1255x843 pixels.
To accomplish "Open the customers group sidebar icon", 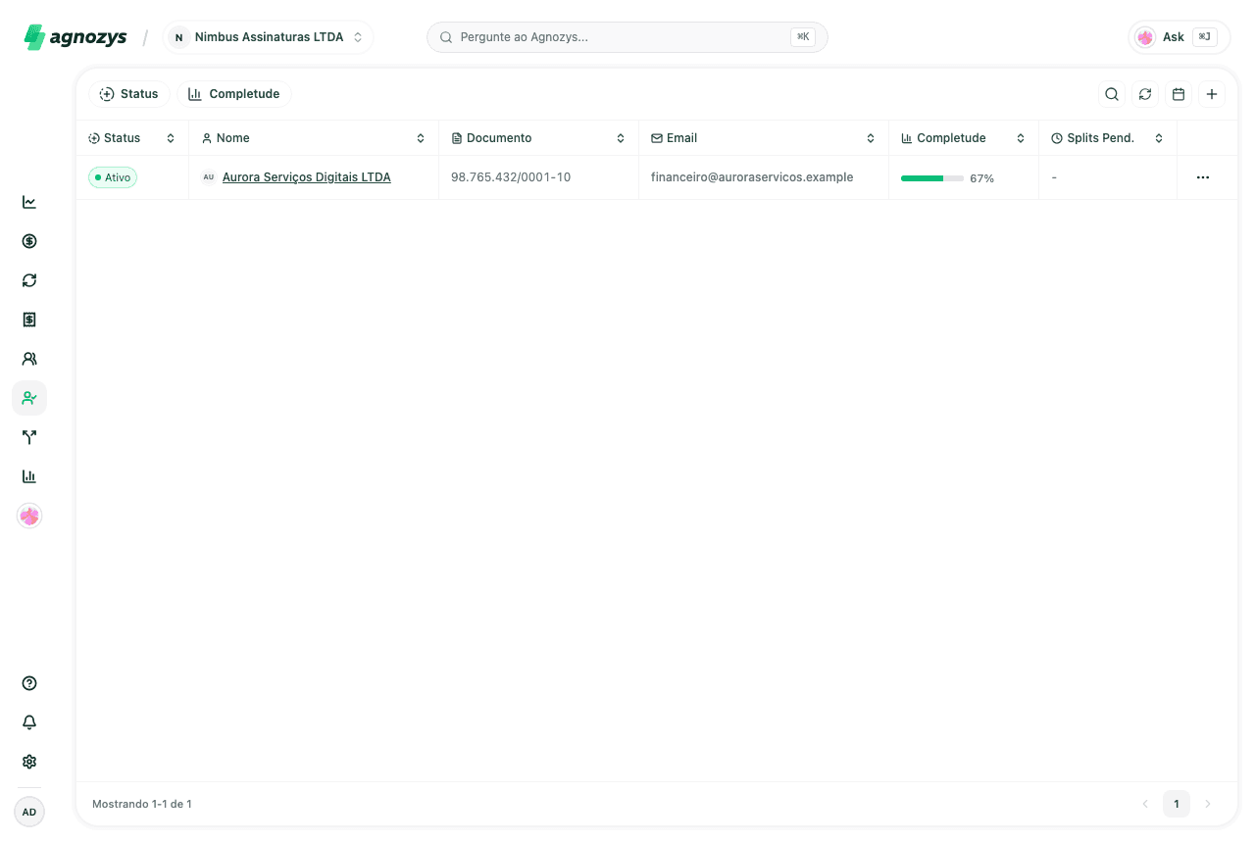I will [29, 359].
